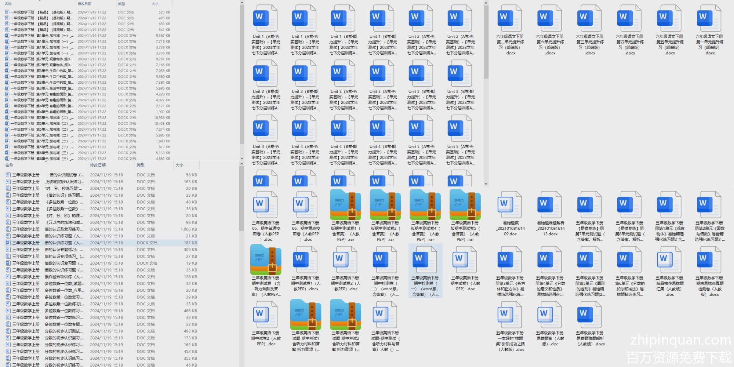The width and height of the screenshot is (734, 367).
Task: Click scroll-up arrow of Unit test icon pane
Action: pyautogui.click(x=486, y=3)
